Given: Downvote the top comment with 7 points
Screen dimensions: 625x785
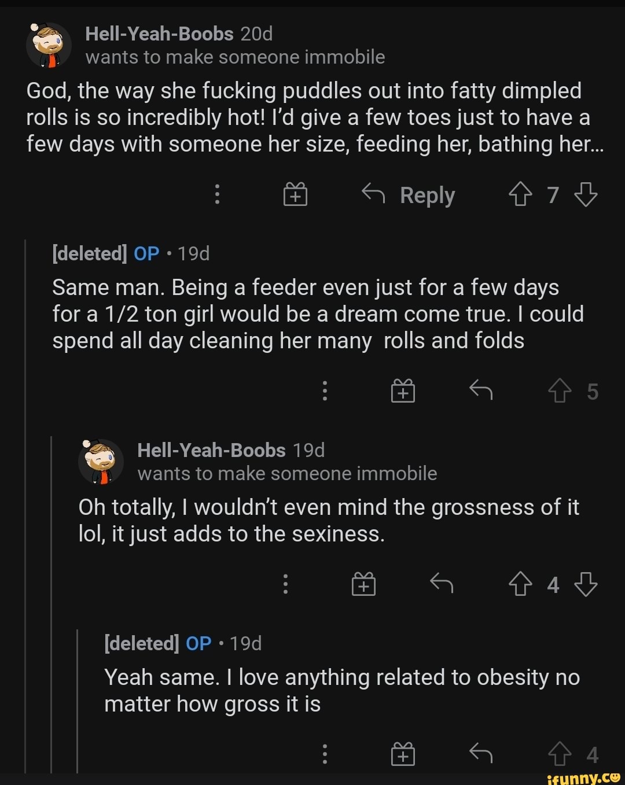Looking at the screenshot, I should (x=586, y=195).
